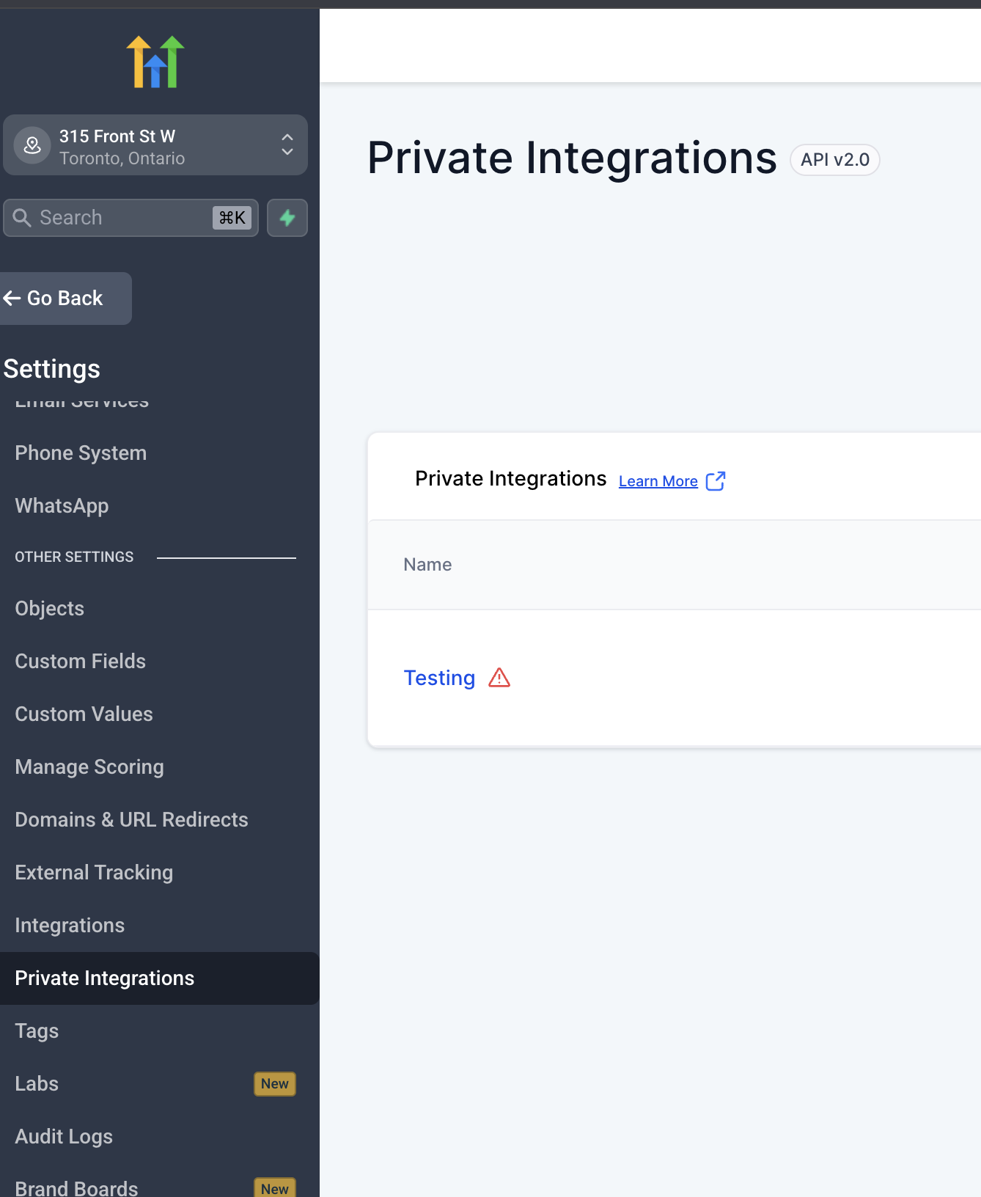Viewport: 981px width, 1197px height.
Task: Open Phone System settings
Action: (81, 453)
